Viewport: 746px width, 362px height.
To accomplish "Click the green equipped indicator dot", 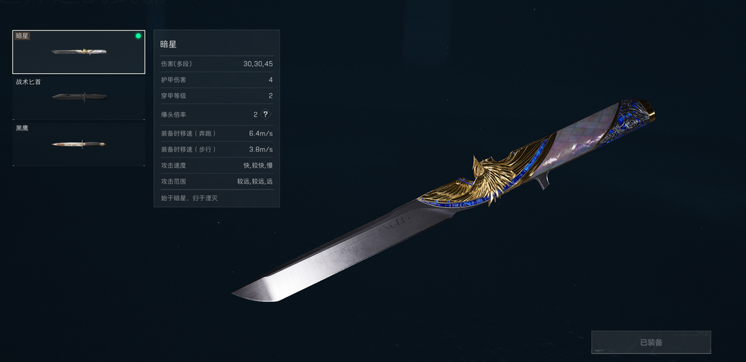I will pyautogui.click(x=138, y=36).
